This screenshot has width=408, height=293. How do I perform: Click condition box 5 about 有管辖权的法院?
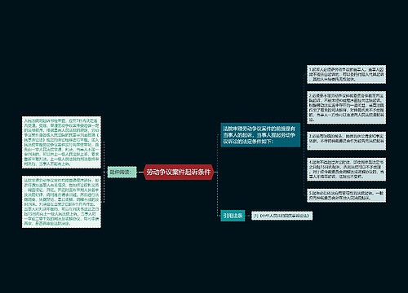(346, 195)
